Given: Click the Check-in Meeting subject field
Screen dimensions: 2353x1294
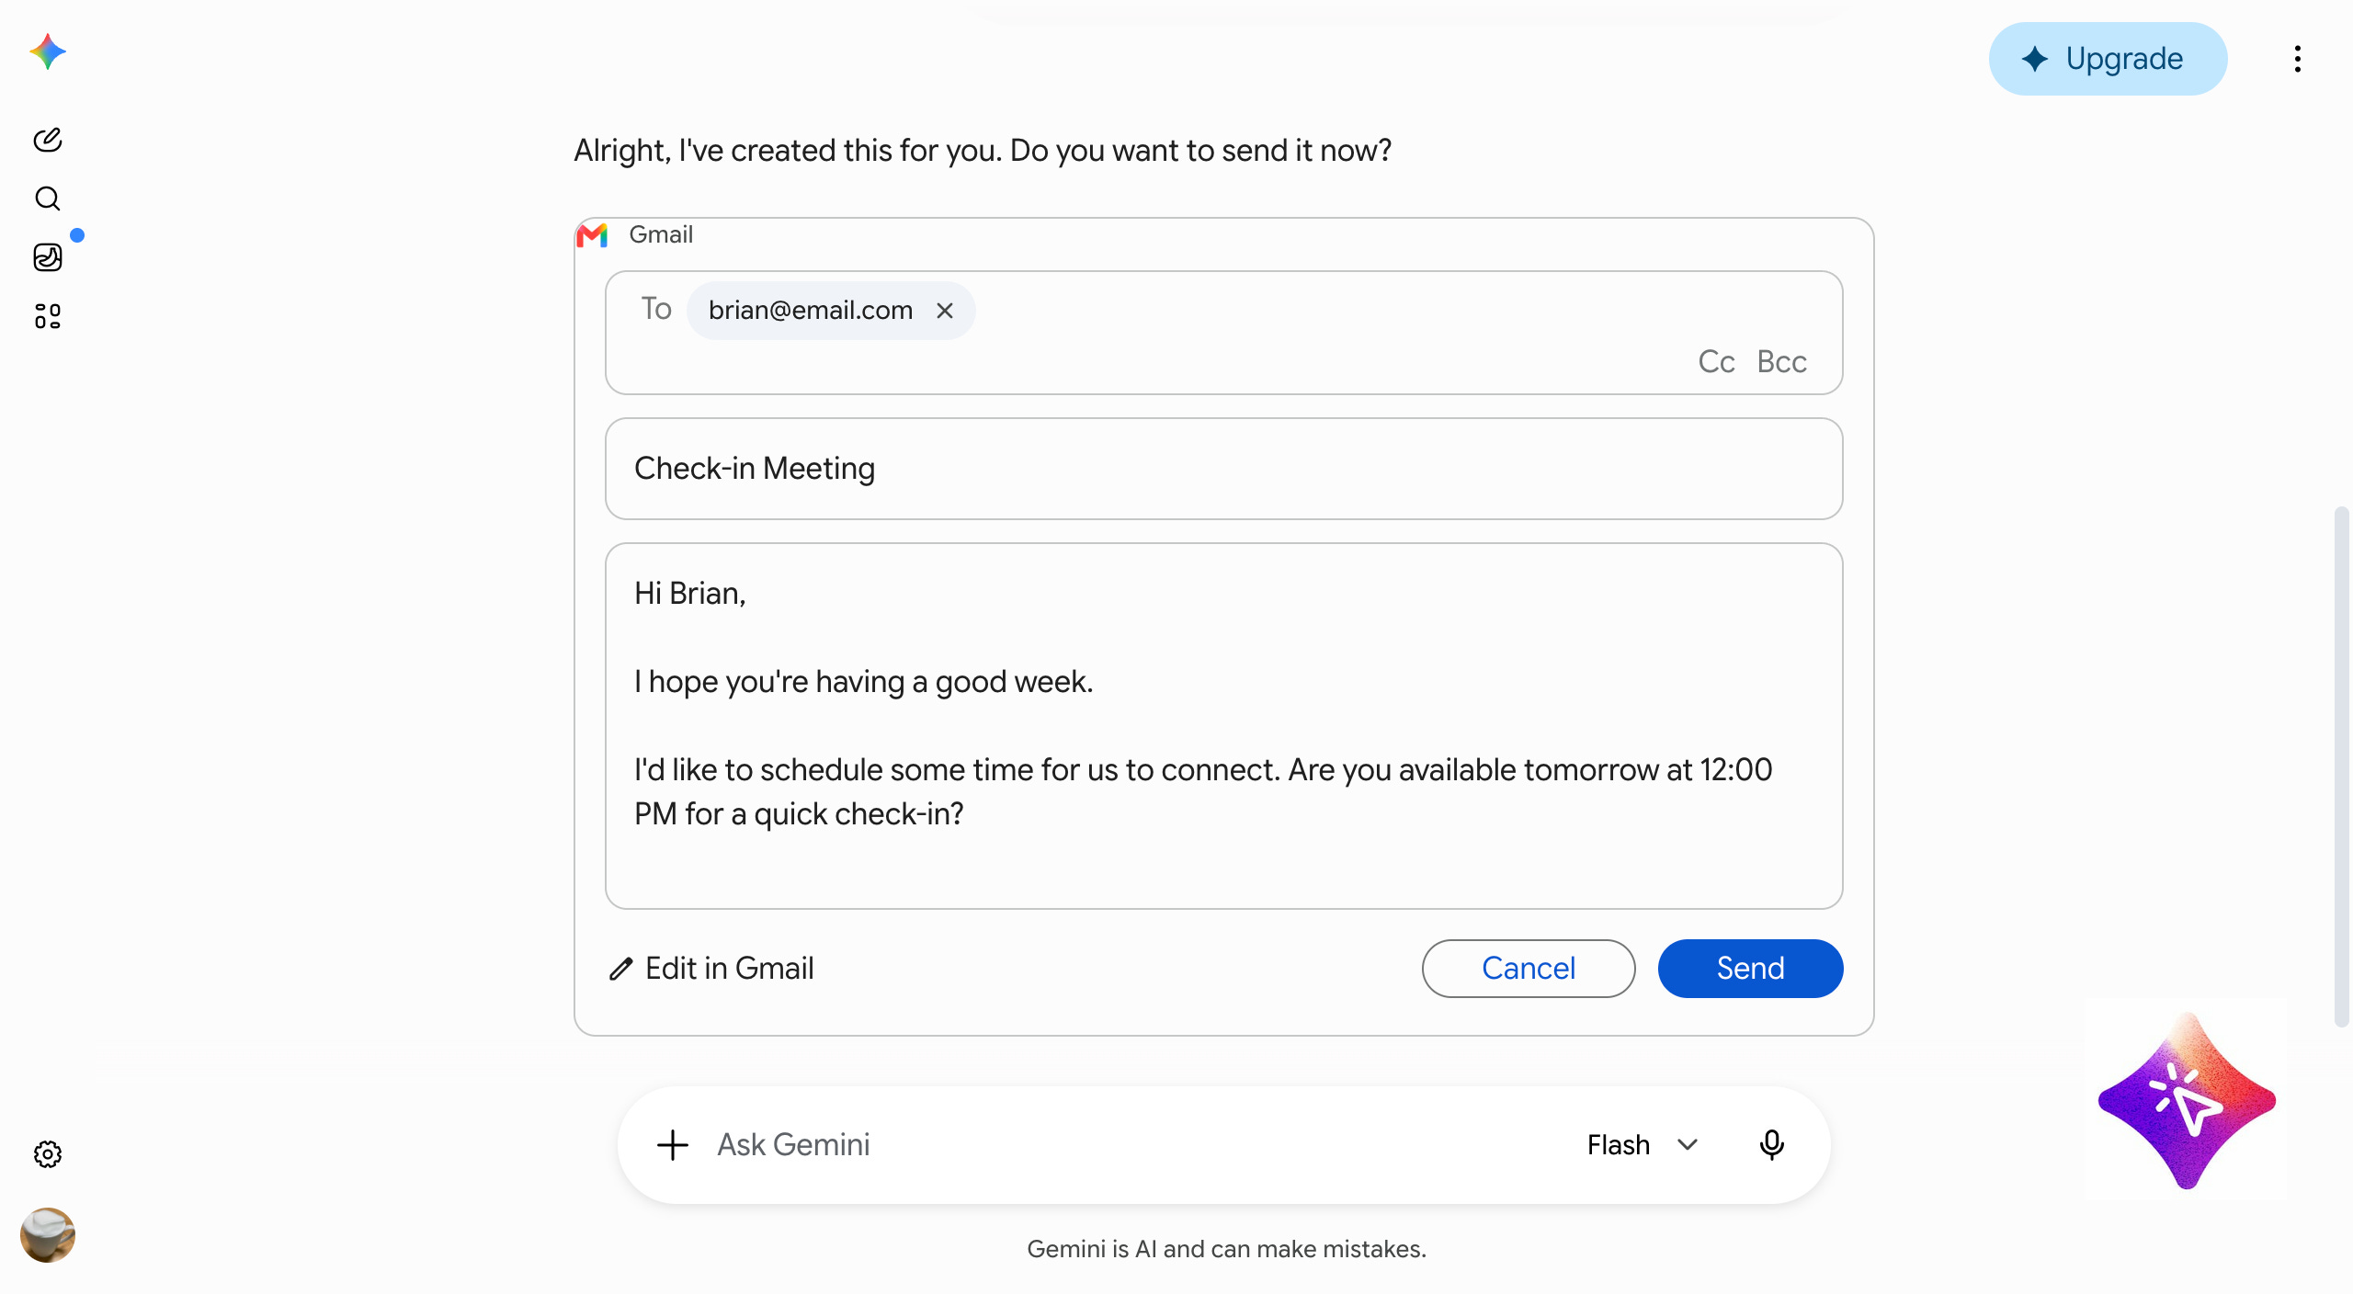Looking at the screenshot, I should click(x=1224, y=469).
